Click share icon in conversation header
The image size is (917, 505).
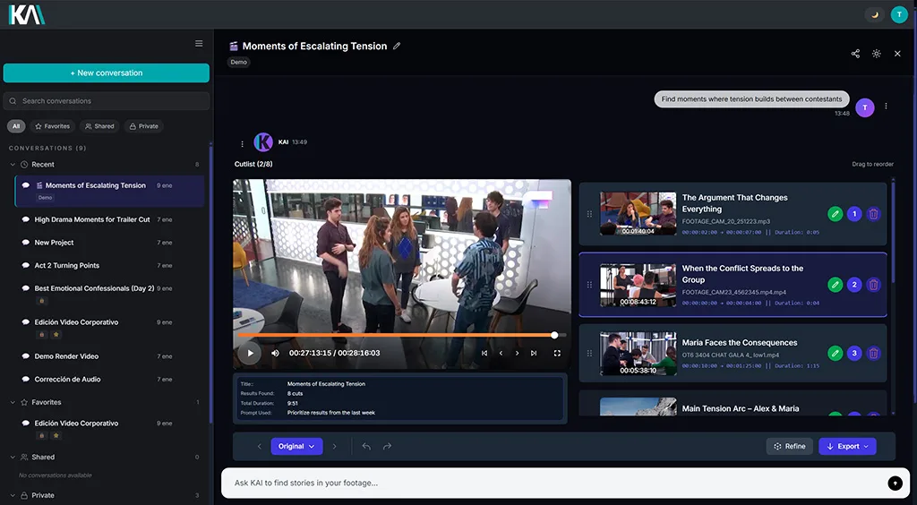[855, 54]
